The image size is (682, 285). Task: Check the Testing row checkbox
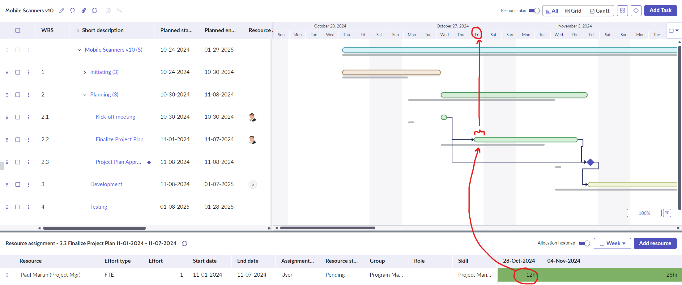coord(18,207)
